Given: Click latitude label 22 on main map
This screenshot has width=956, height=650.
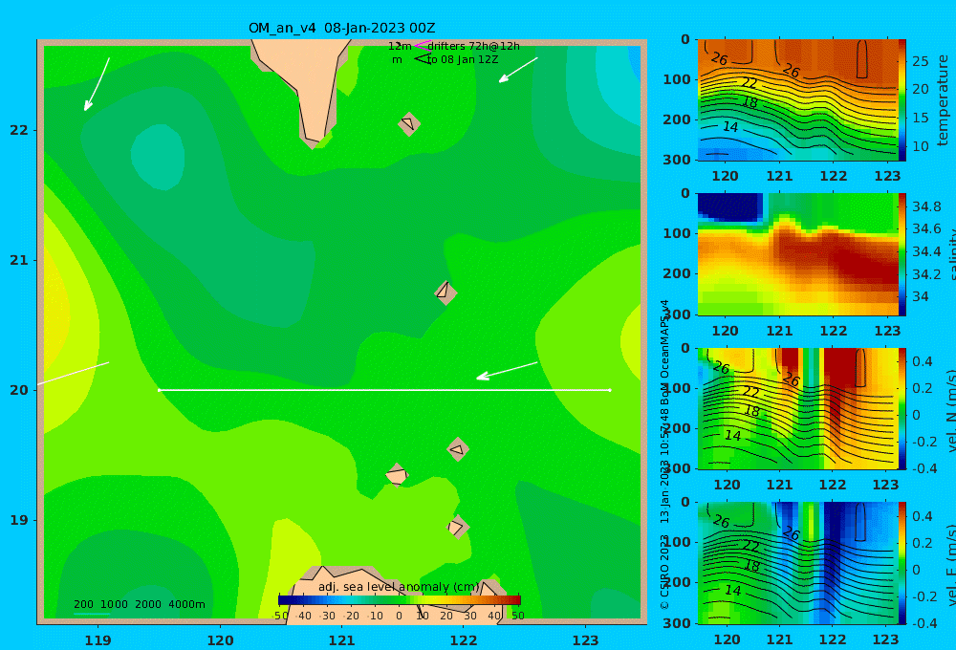Looking at the screenshot, I should tap(19, 130).
